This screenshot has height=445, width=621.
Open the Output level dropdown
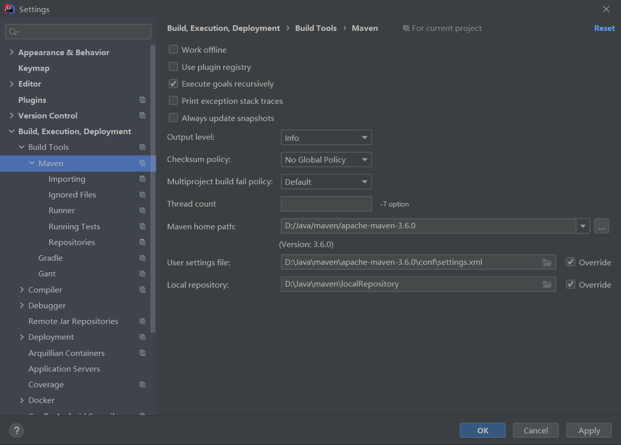[326, 138]
